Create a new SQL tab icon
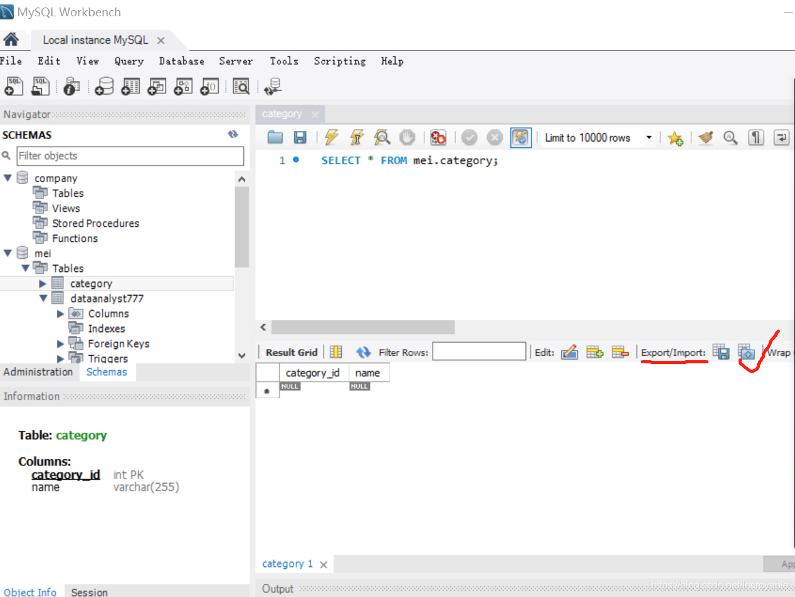This screenshot has width=795, height=597. point(14,86)
